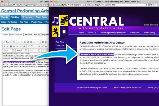Click "About the Performing Arts Center" heading
Screen dimensions: 159x106
click(x=102, y=43)
